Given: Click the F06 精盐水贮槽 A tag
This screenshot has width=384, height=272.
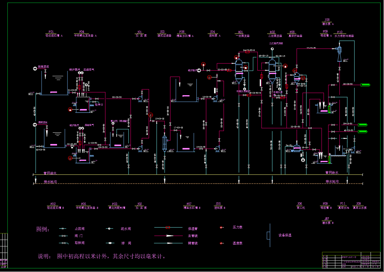Looking at the screenshot, I should pyautogui.click(x=185, y=33).
